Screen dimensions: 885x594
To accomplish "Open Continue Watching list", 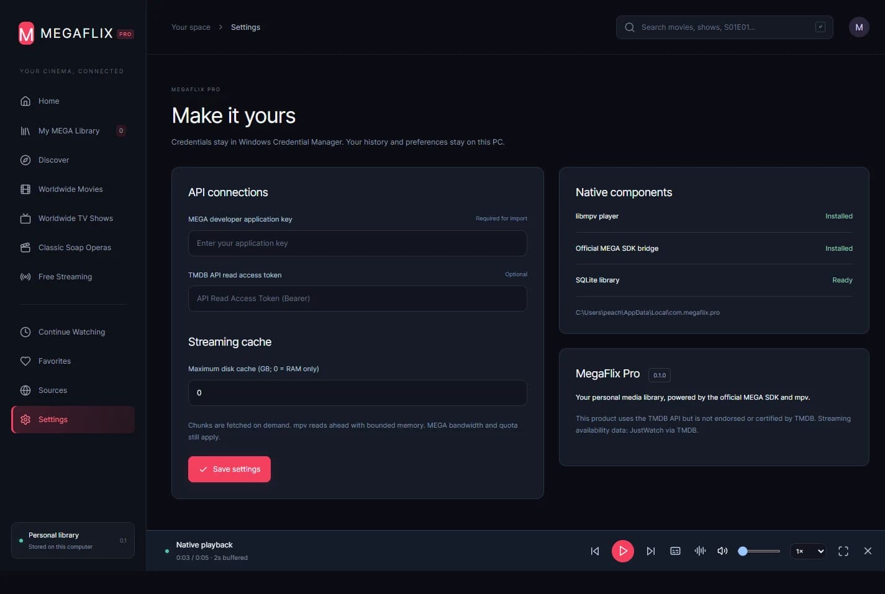I will (x=73, y=332).
